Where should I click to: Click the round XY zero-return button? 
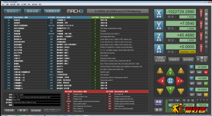coord(170,81)
